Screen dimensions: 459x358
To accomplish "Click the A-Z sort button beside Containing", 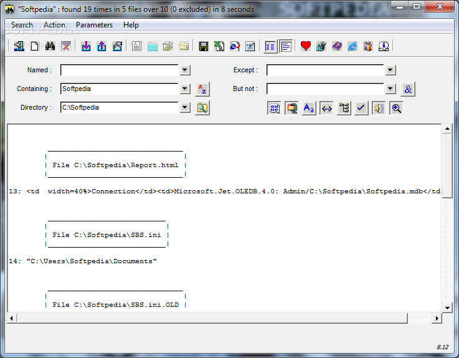I will 202,89.
